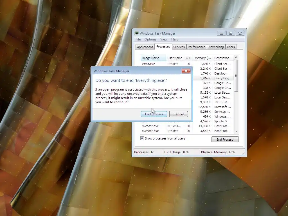Minimize the Task Manager window
288x216 pixels.
pos(221,33)
